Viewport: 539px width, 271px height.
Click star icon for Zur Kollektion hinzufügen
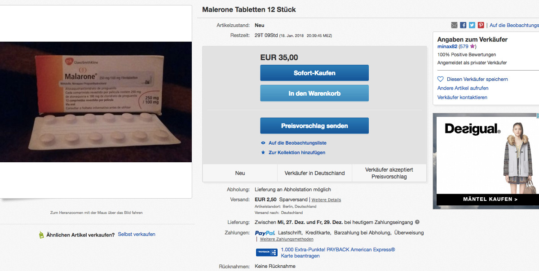[x=263, y=153]
